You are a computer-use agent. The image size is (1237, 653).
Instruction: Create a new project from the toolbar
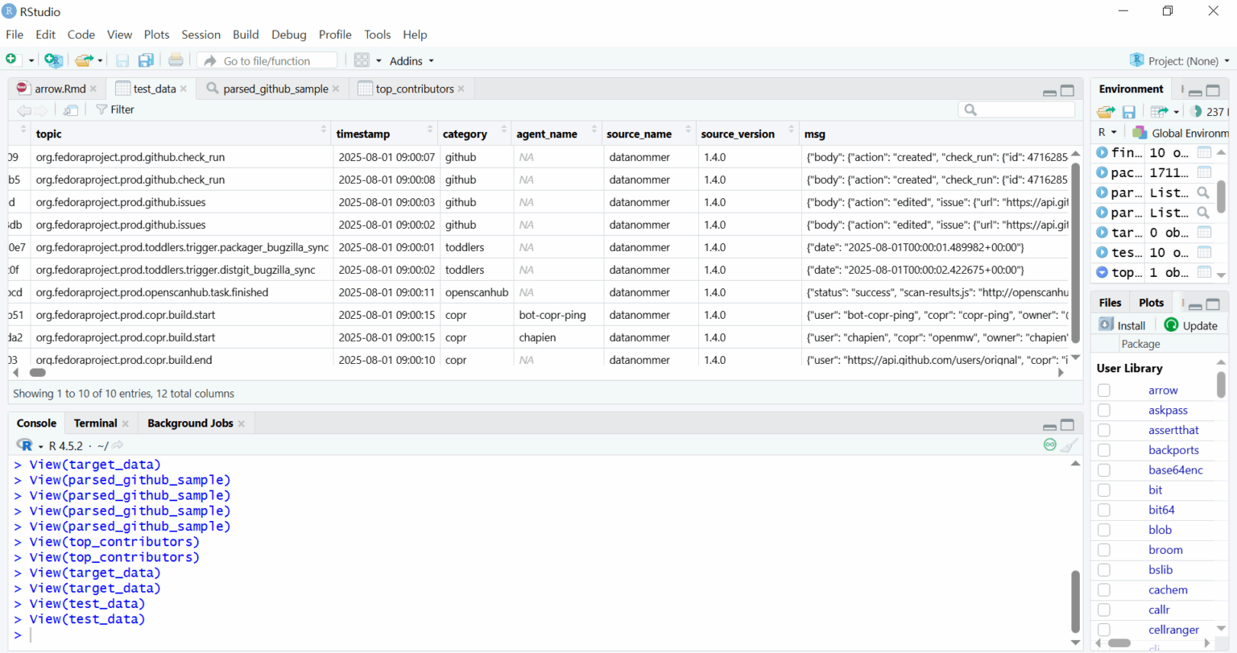pyautogui.click(x=53, y=60)
